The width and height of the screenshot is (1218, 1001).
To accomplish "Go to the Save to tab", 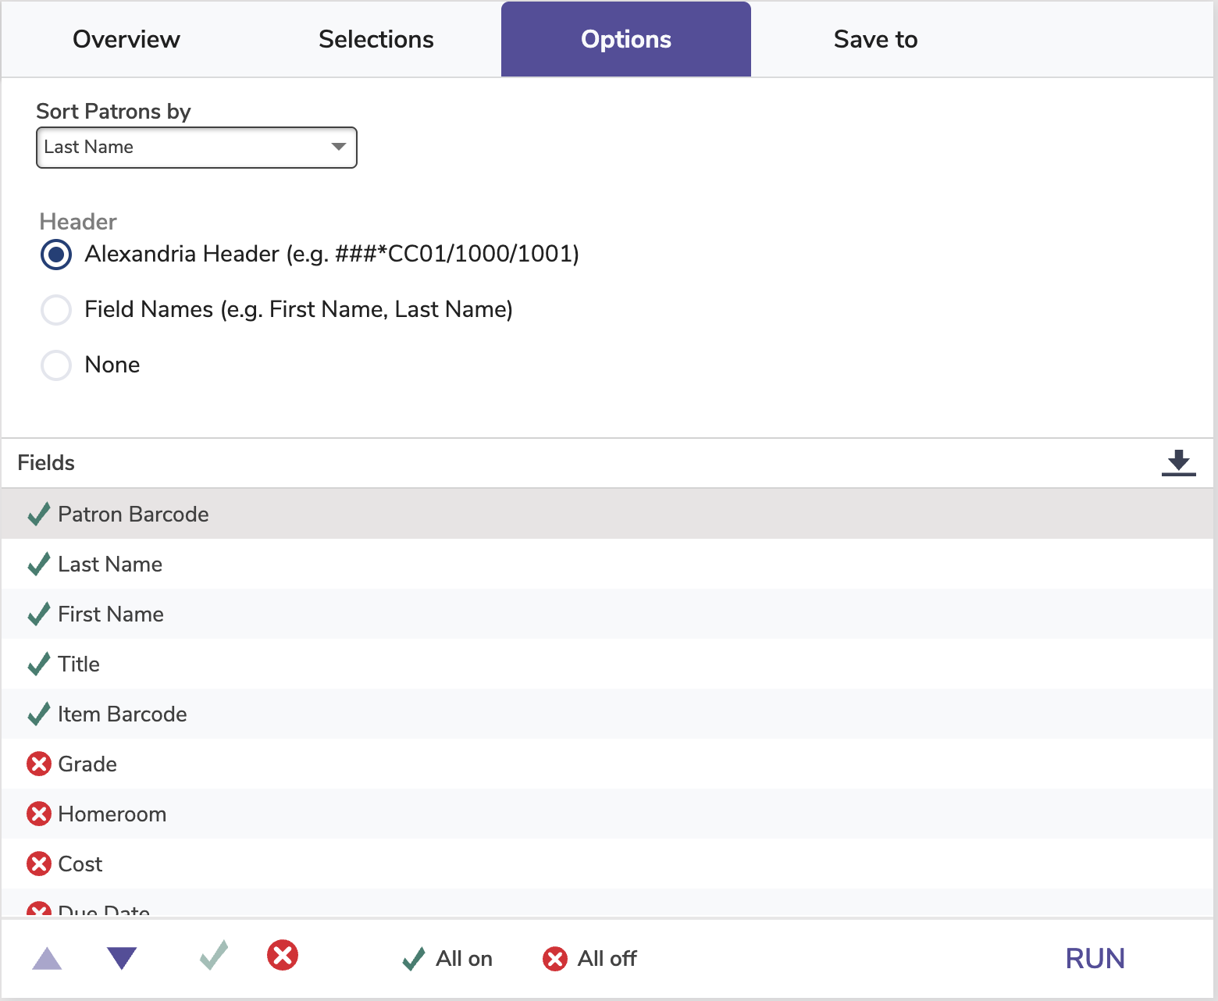I will pos(875,39).
